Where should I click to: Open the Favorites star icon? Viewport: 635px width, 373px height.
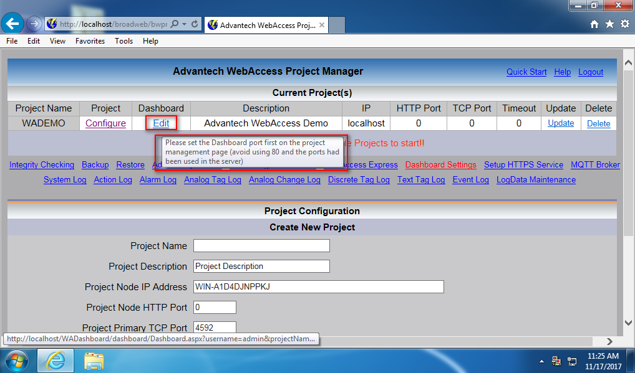coord(609,24)
